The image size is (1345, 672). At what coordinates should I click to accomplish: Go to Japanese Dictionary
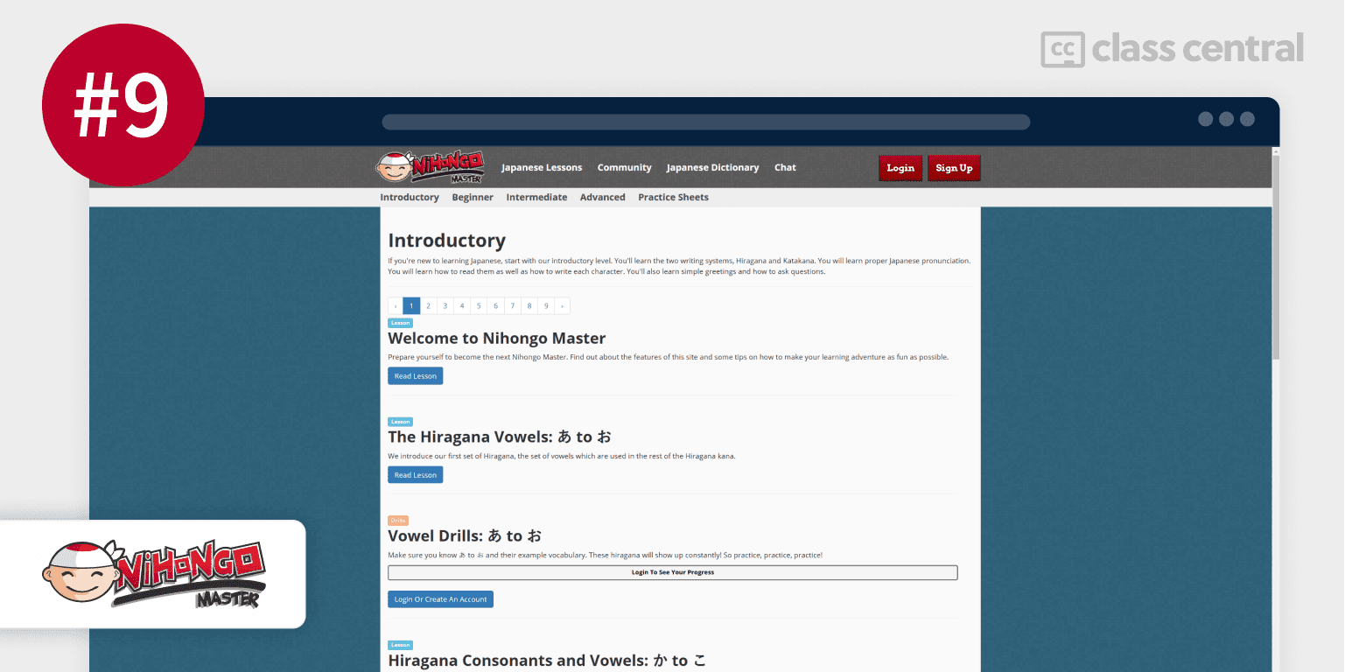point(712,168)
